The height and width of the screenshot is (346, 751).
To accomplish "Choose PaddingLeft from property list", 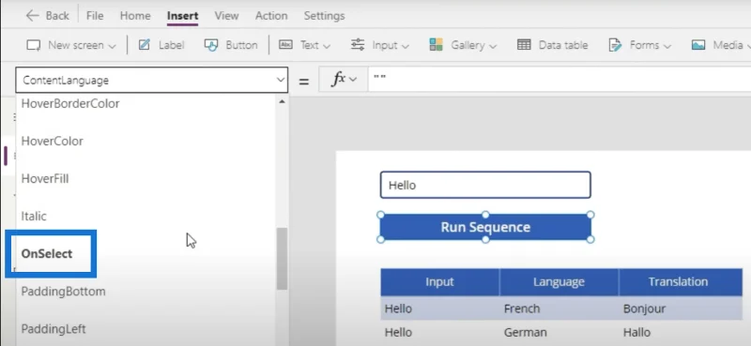I will click(54, 329).
